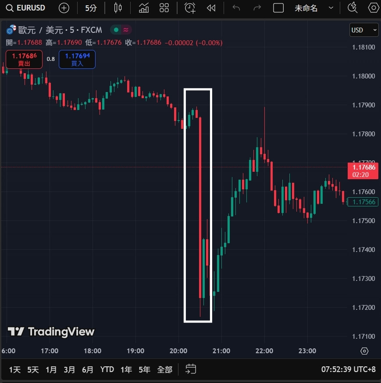Select the 5年 range
The height and width of the screenshot is (383, 381).
pos(144,369)
